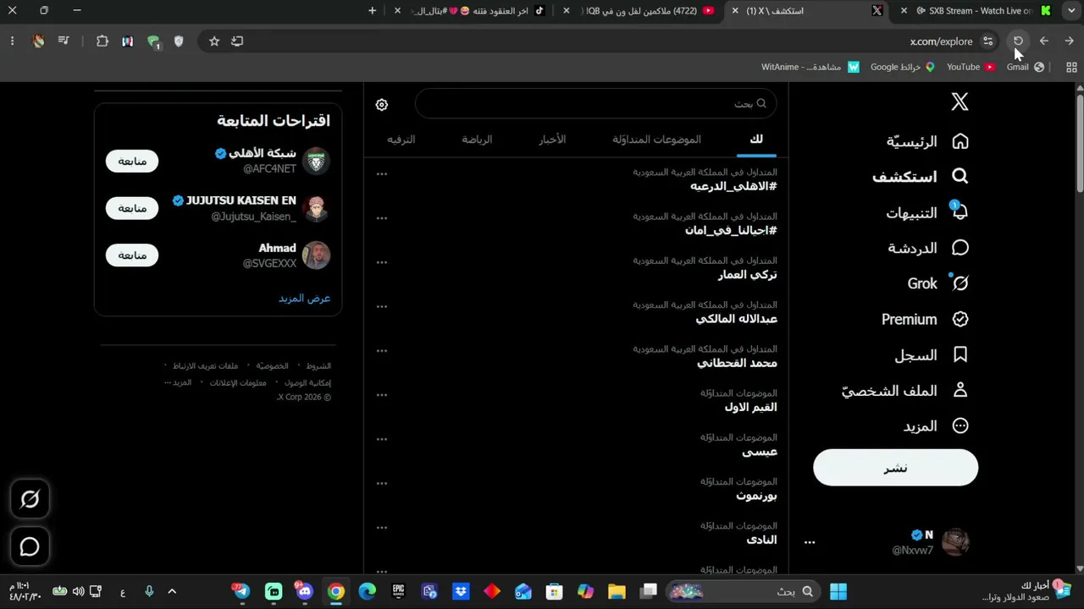Screen dimensions: 1084x609
Task: Open Dropbox from the taskbar
Action: coord(461,591)
